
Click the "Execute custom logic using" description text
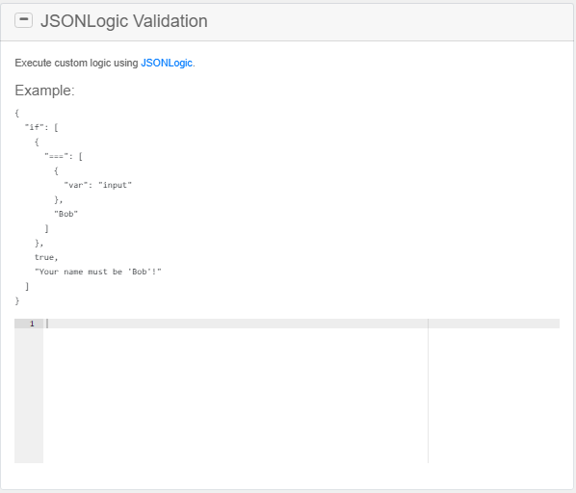[x=76, y=63]
